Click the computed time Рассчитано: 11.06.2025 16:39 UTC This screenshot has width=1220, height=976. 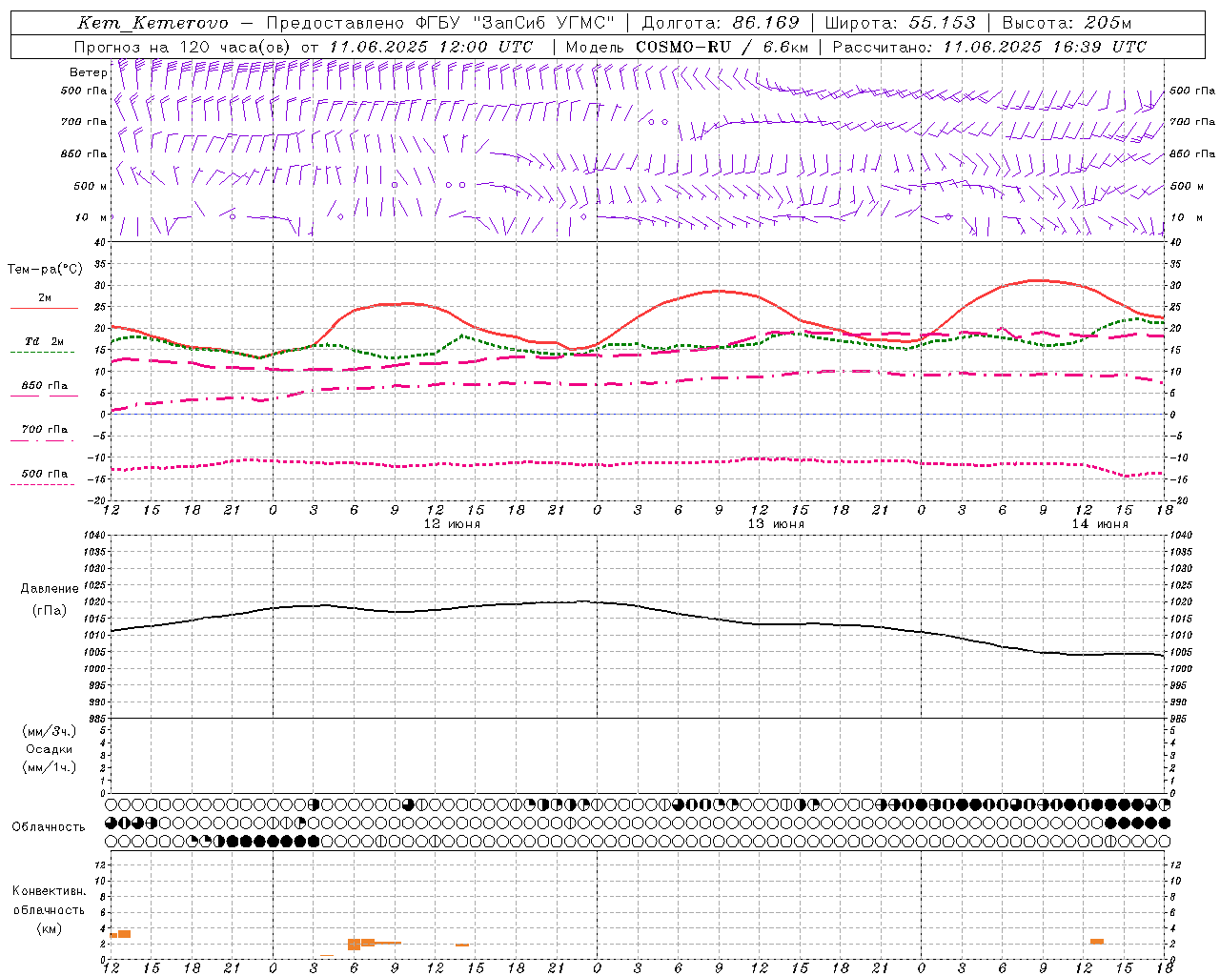(989, 47)
